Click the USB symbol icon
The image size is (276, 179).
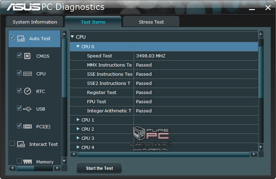pyautogui.click(x=27, y=109)
